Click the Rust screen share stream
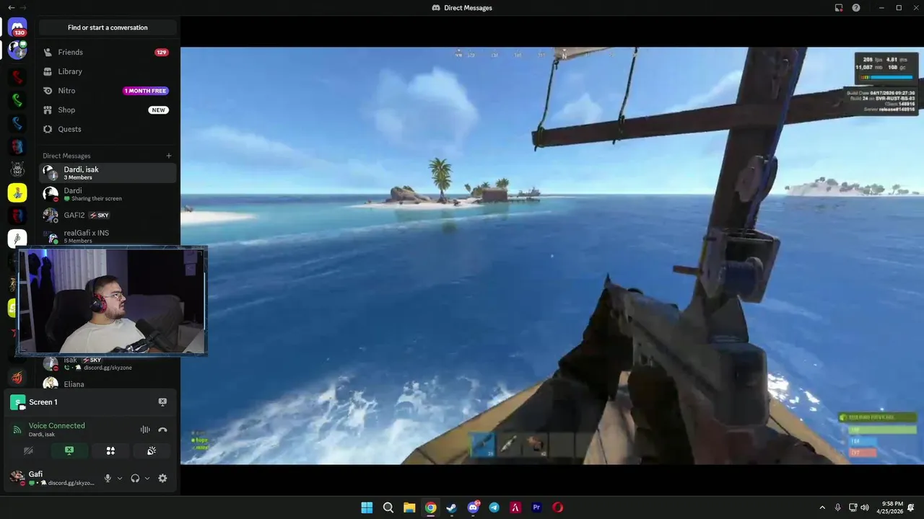This screenshot has width=924, height=519. click(x=552, y=256)
